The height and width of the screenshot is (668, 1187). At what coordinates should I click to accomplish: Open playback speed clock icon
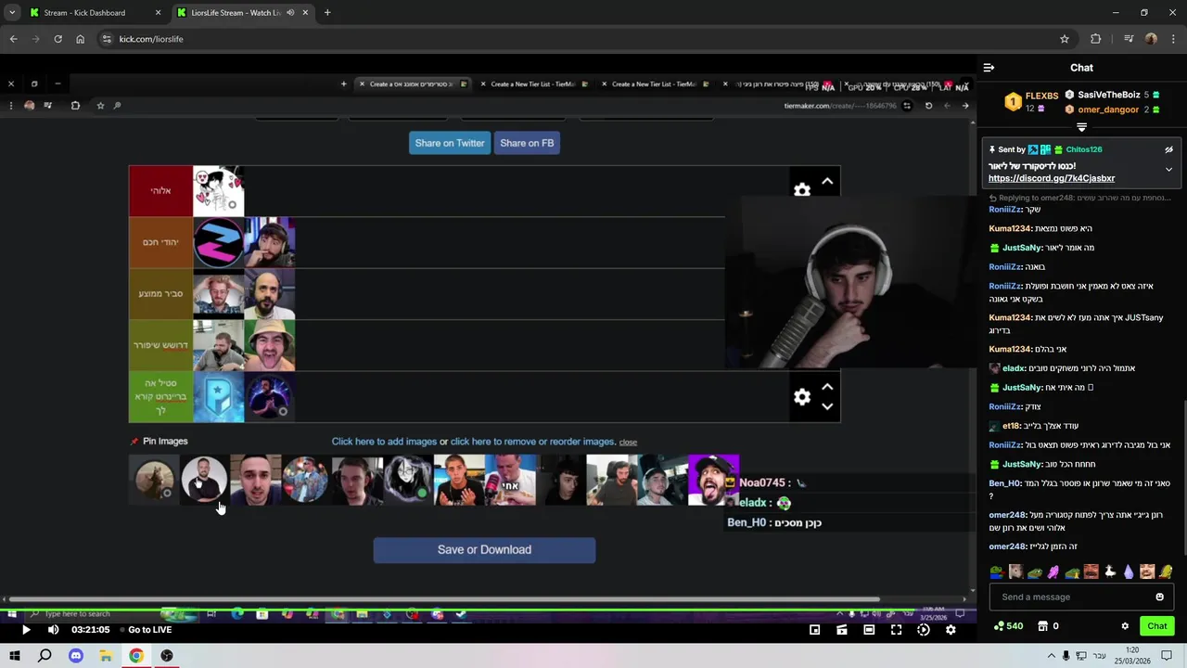tap(924, 630)
